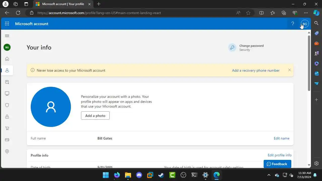Toggle Read aloud icon in address bar
The height and width of the screenshot is (181, 322).
[238, 13]
